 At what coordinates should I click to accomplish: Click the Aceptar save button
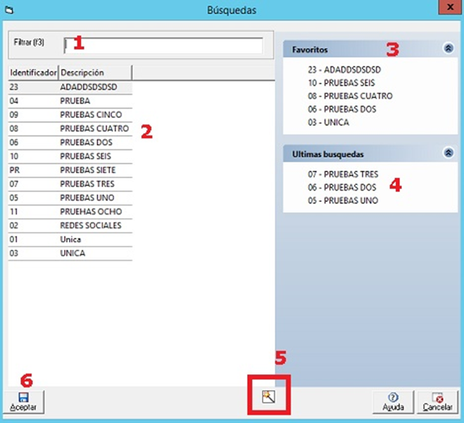[x=23, y=402]
